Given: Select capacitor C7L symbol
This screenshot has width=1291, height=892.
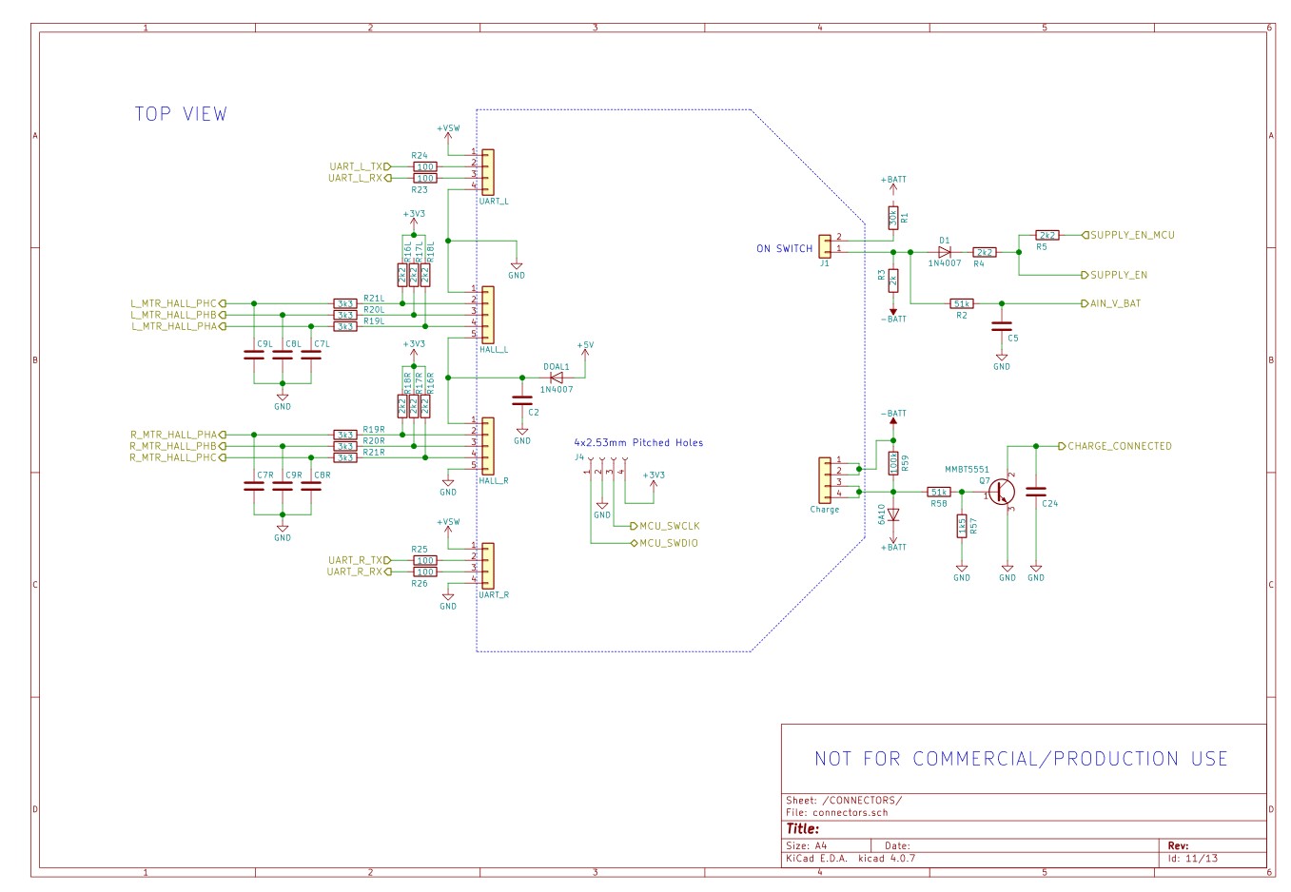Looking at the screenshot, I should coord(311,355).
